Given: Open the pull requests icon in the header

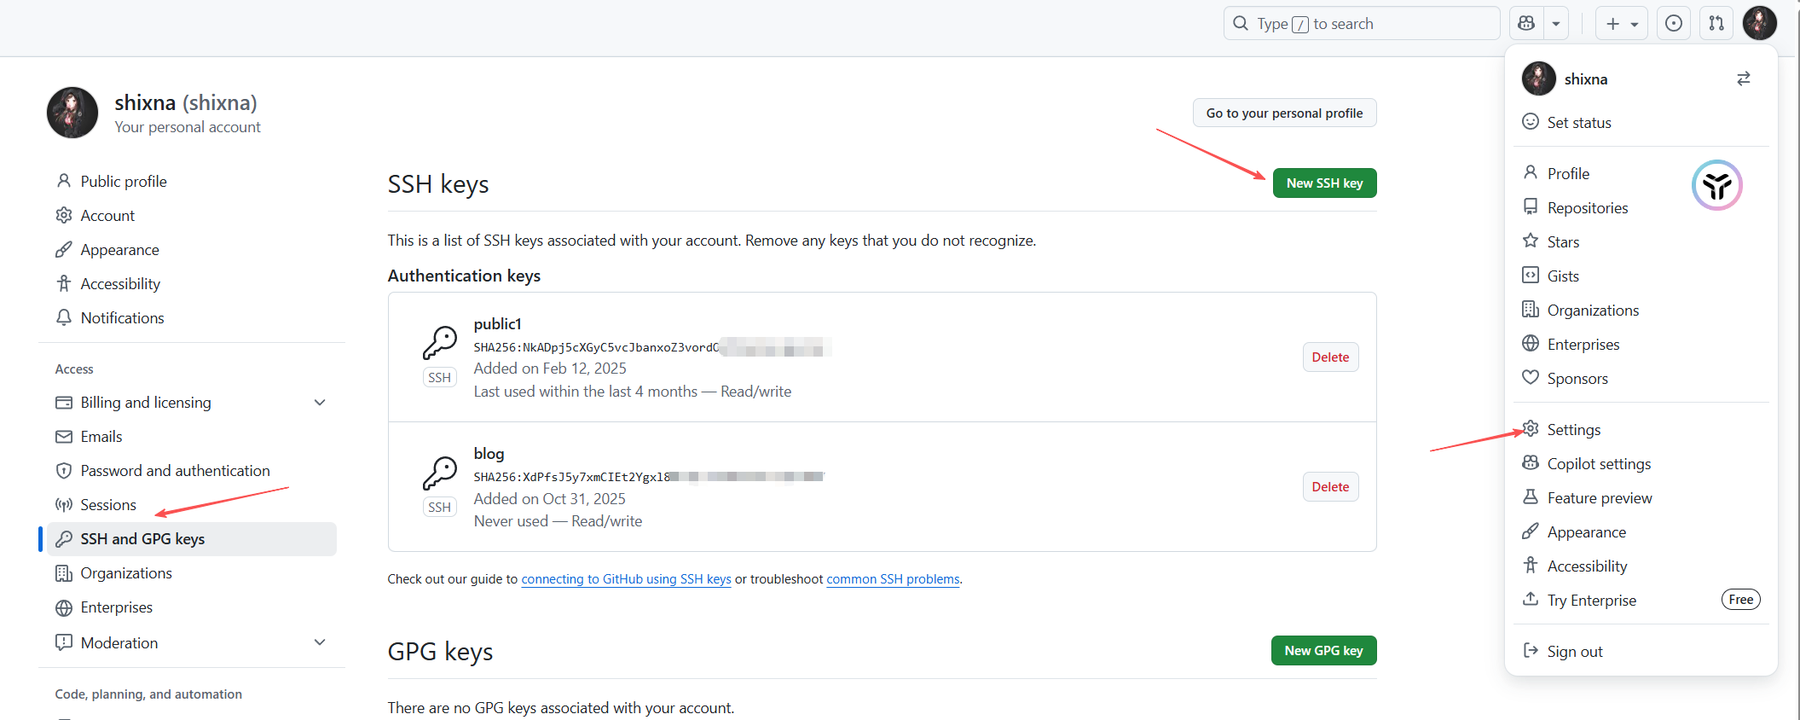Looking at the screenshot, I should [1716, 24].
